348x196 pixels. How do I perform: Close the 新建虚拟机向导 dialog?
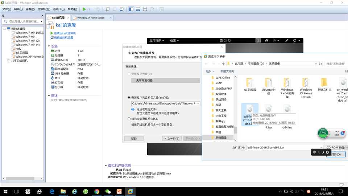click(222, 47)
